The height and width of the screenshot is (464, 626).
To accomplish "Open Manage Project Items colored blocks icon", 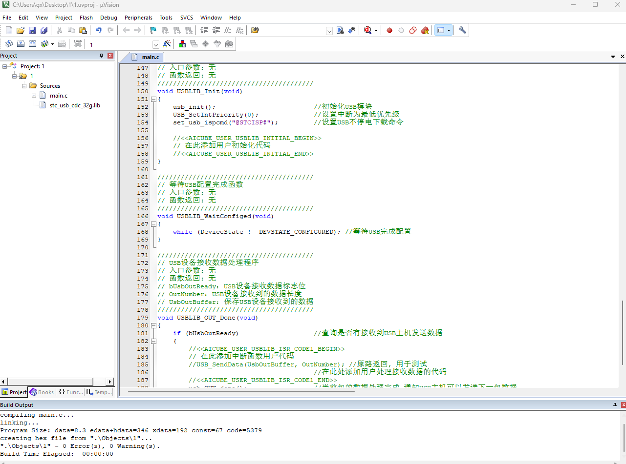I will coord(182,44).
